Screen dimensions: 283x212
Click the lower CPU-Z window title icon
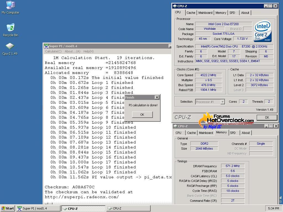pos(175,126)
